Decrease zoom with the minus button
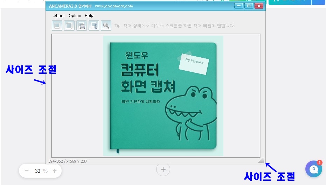 27,171
